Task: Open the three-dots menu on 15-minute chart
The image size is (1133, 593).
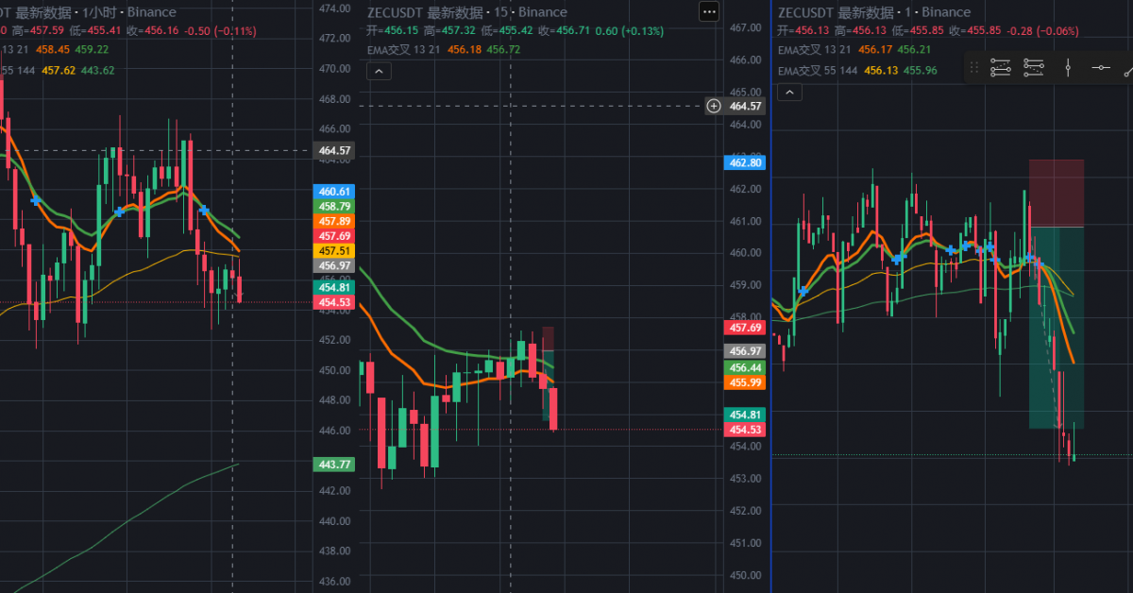Action: coord(709,11)
